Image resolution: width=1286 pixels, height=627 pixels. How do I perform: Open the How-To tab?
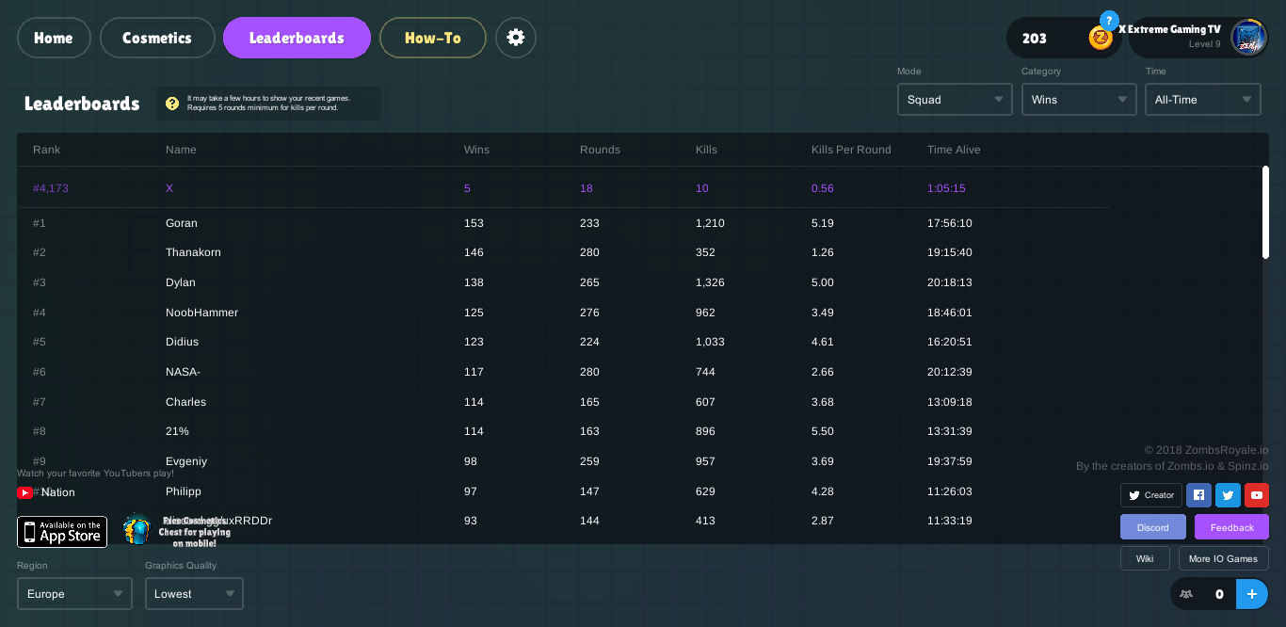(433, 38)
